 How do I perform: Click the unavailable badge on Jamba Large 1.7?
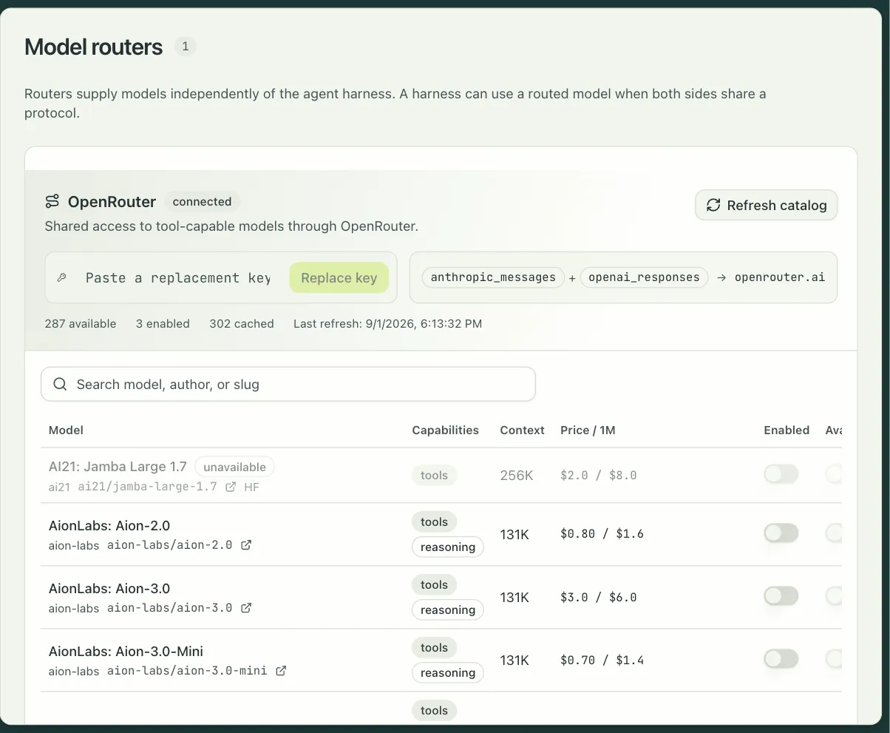(234, 467)
